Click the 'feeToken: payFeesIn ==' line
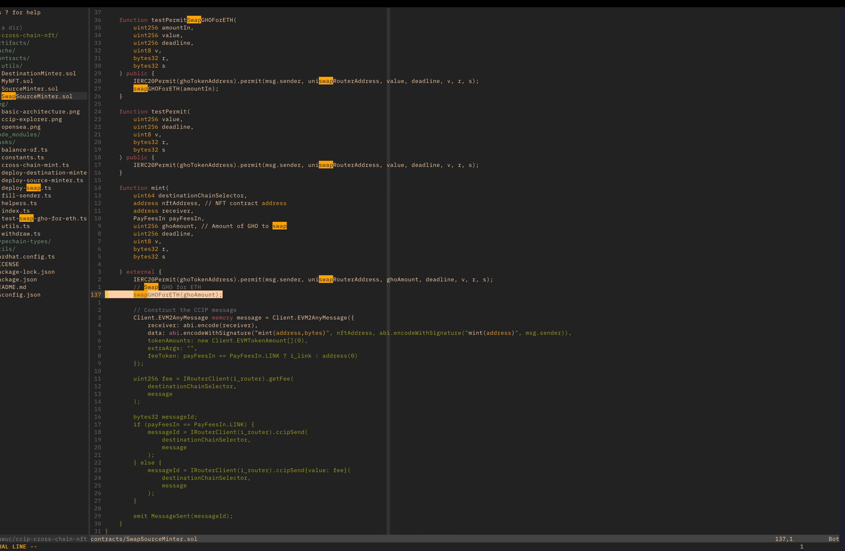Screen dimensions: 845x551 (x=253, y=356)
